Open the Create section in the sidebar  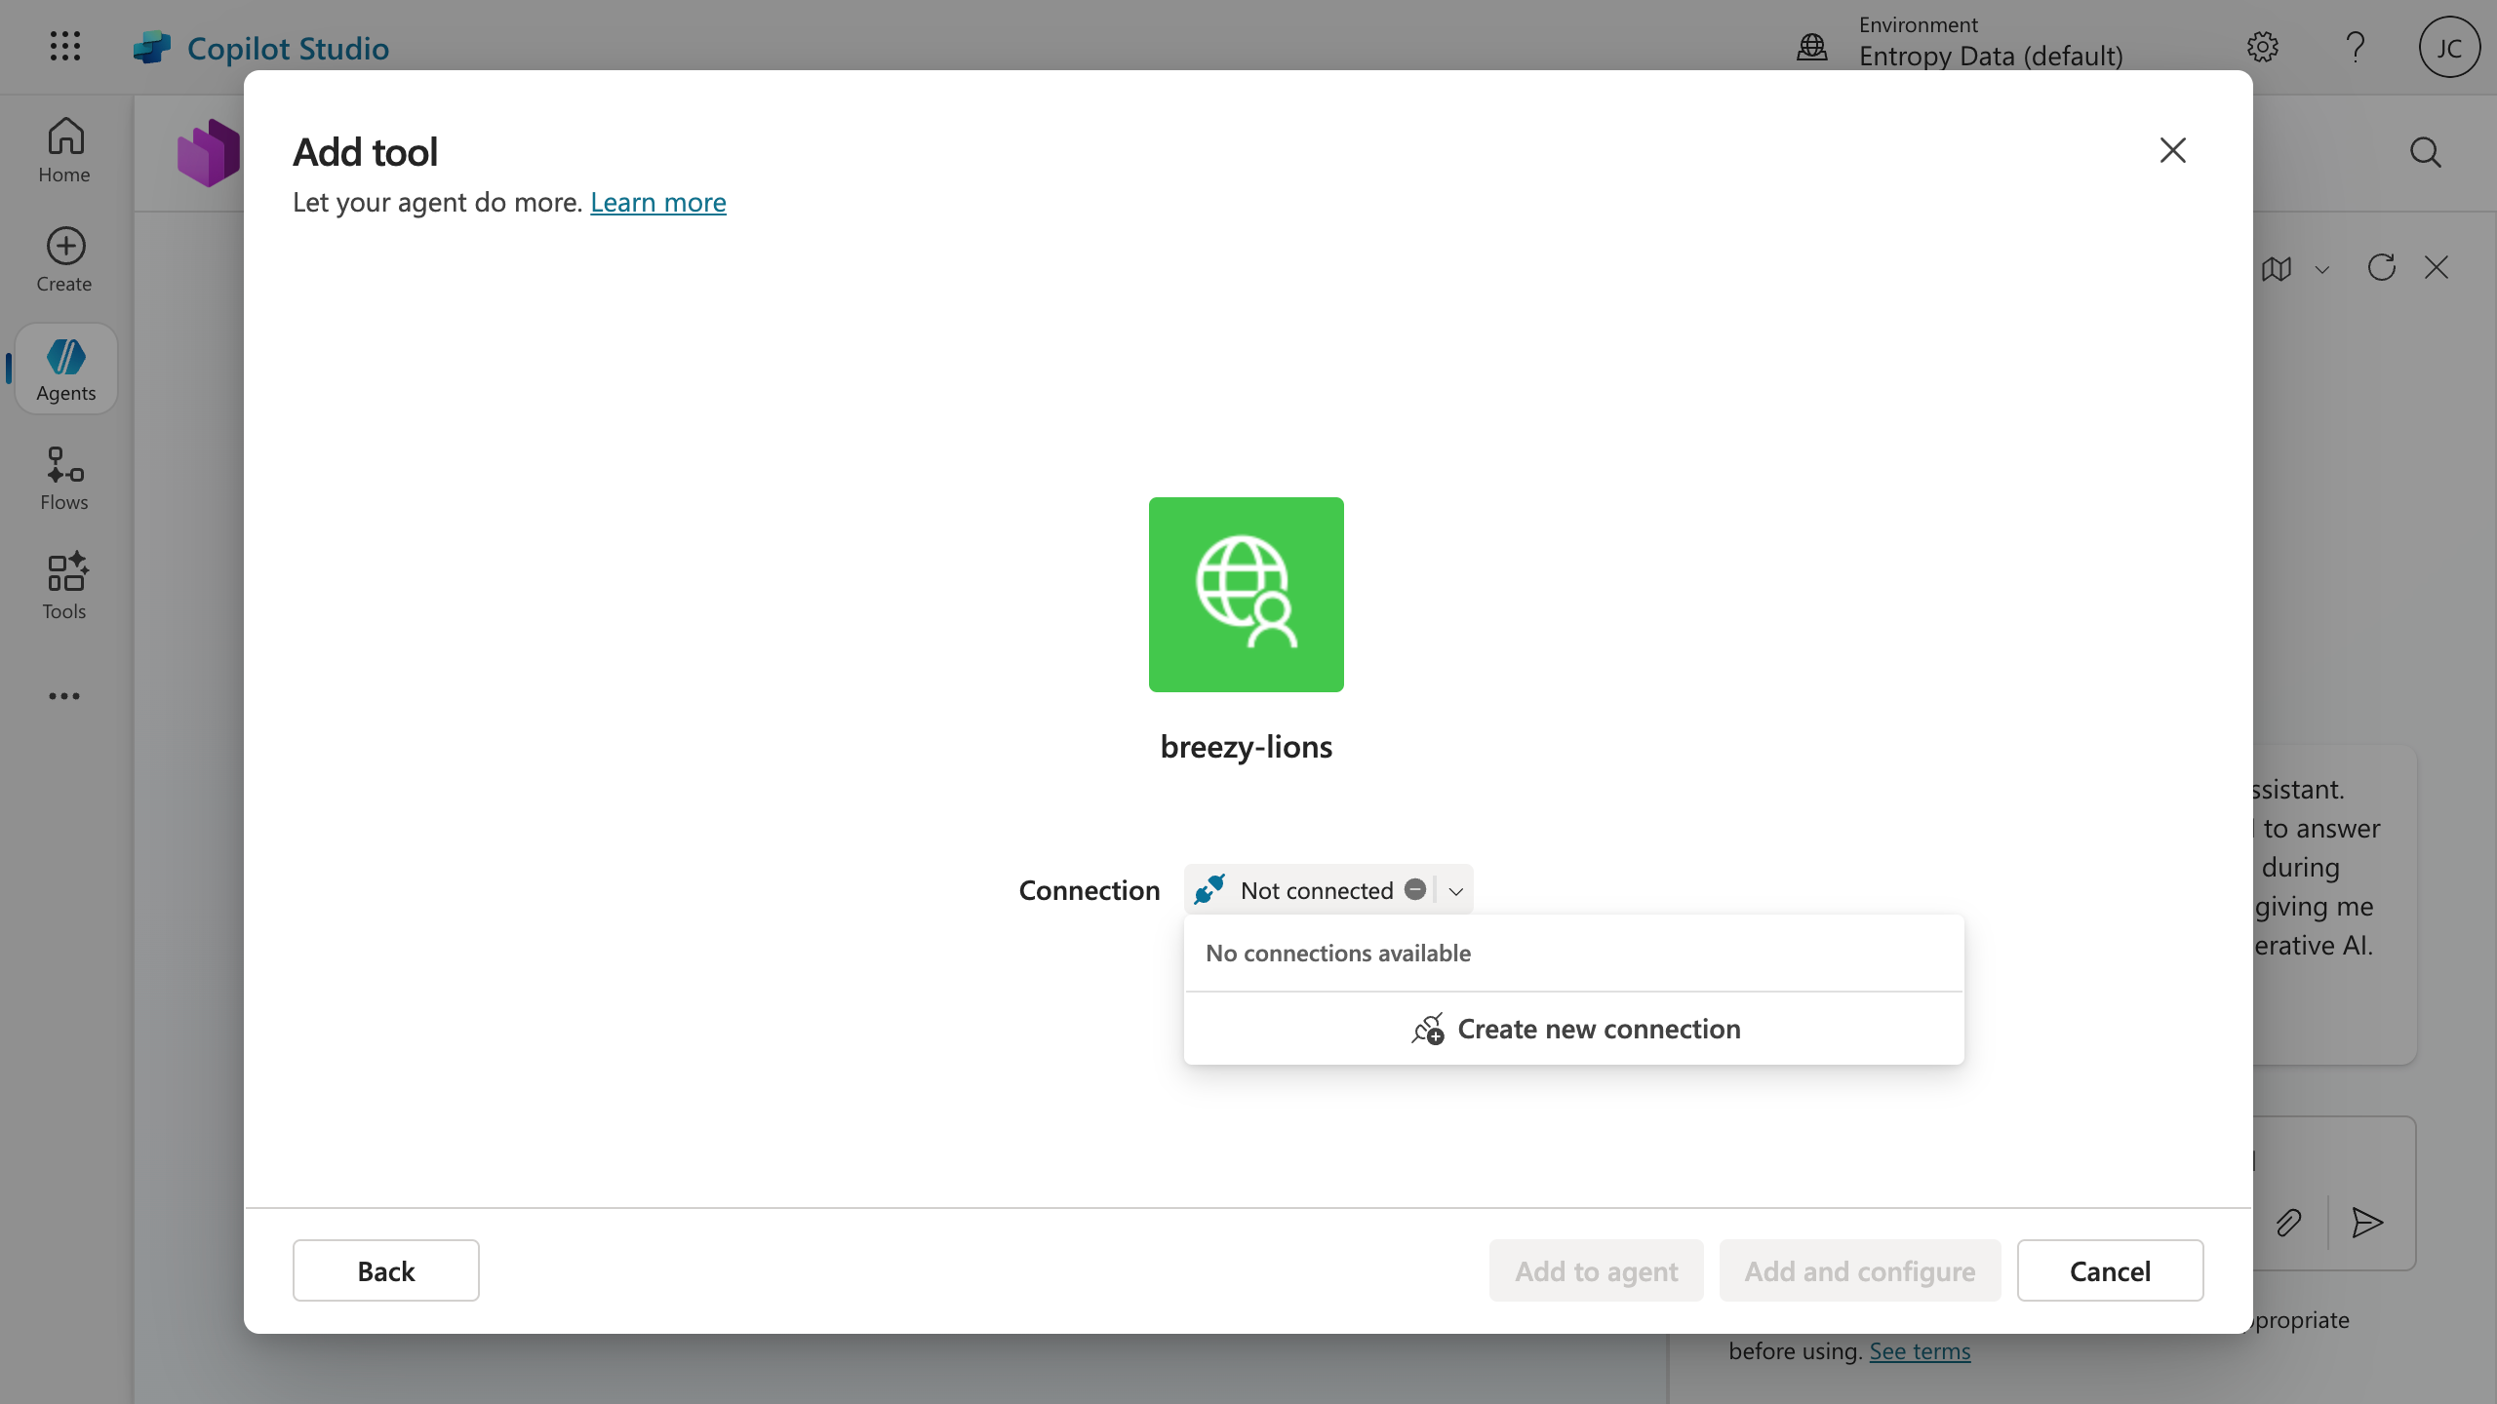tap(62, 257)
